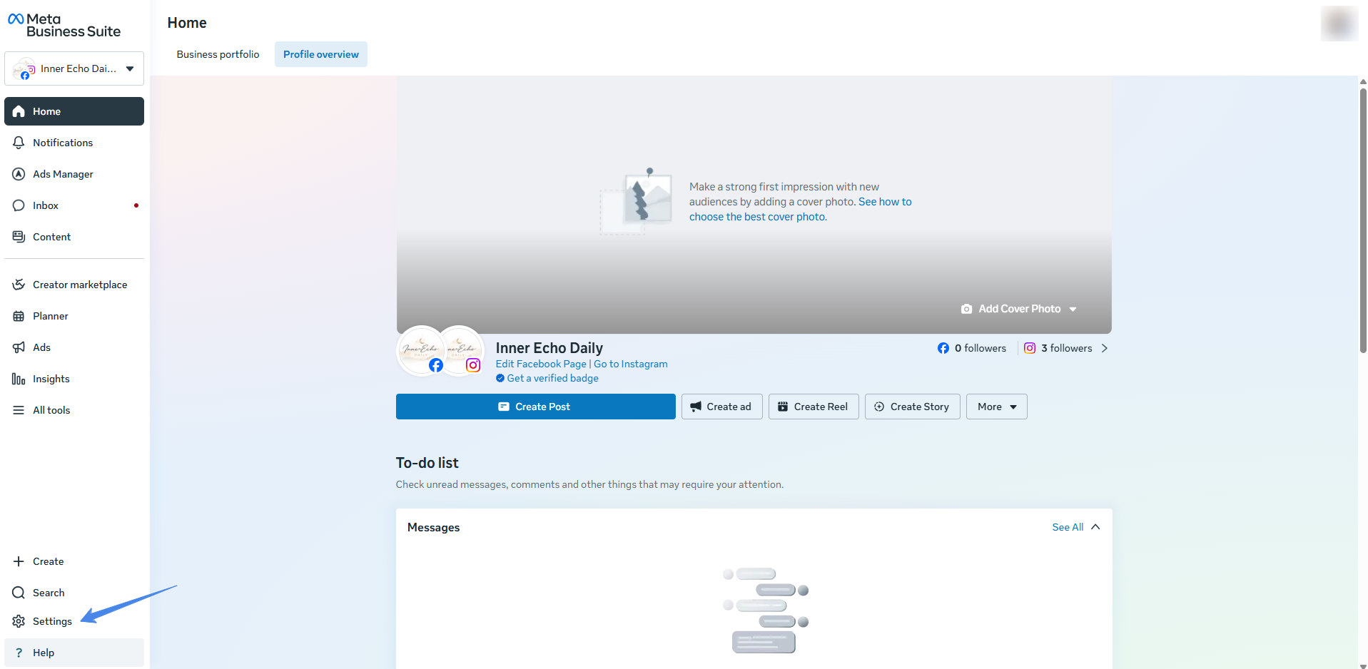The image size is (1368, 669).
Task: Open Settings gear icon
Action: click(19, 621)
